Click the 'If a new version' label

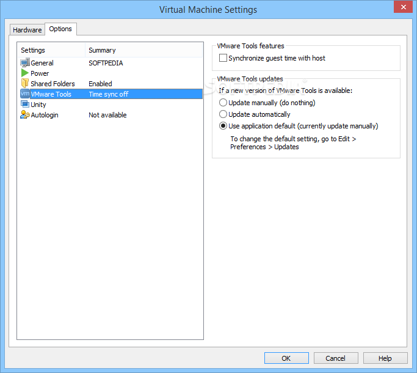tap(285, 90)
